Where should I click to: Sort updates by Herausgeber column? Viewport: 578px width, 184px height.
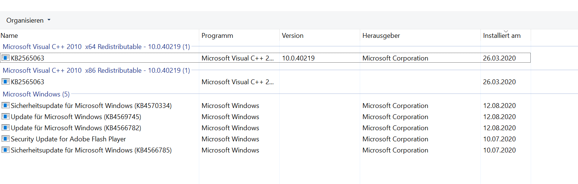[381, 36]
